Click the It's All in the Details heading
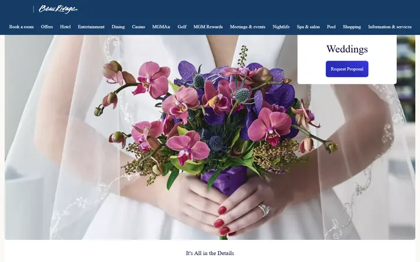This screenshot has height=262, width=420. click(210, 253)
